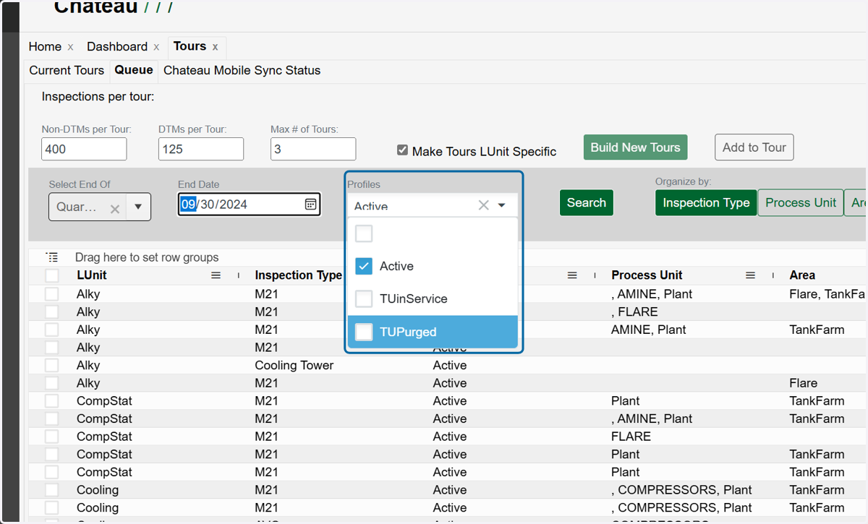Check the Alky Cooling Tower row checkbox
Image resolution: width=868 pixels, height=524 pixels.
[51, 365]
